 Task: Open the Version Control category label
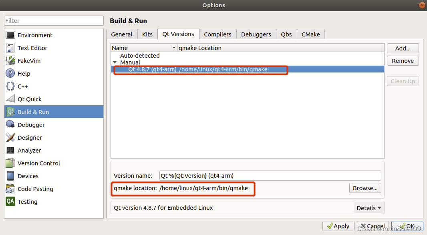pyautogui.click(x=39, y=163)
